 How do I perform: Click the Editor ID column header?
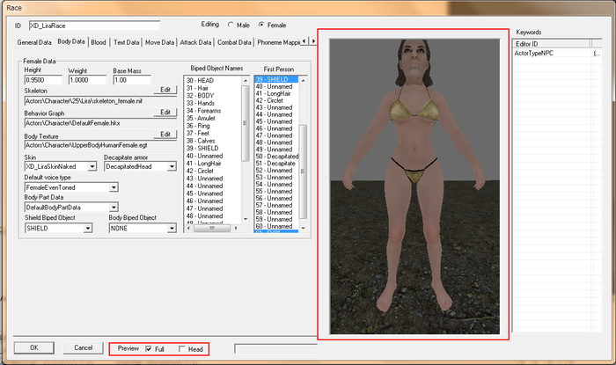552,44
